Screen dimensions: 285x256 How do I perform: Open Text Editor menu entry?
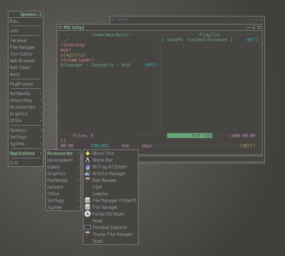tap(26, 54)
